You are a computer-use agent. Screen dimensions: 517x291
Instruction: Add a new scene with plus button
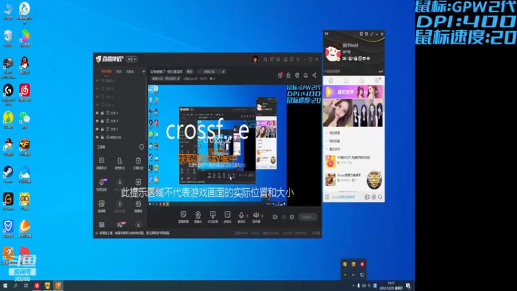coord(143,71)
